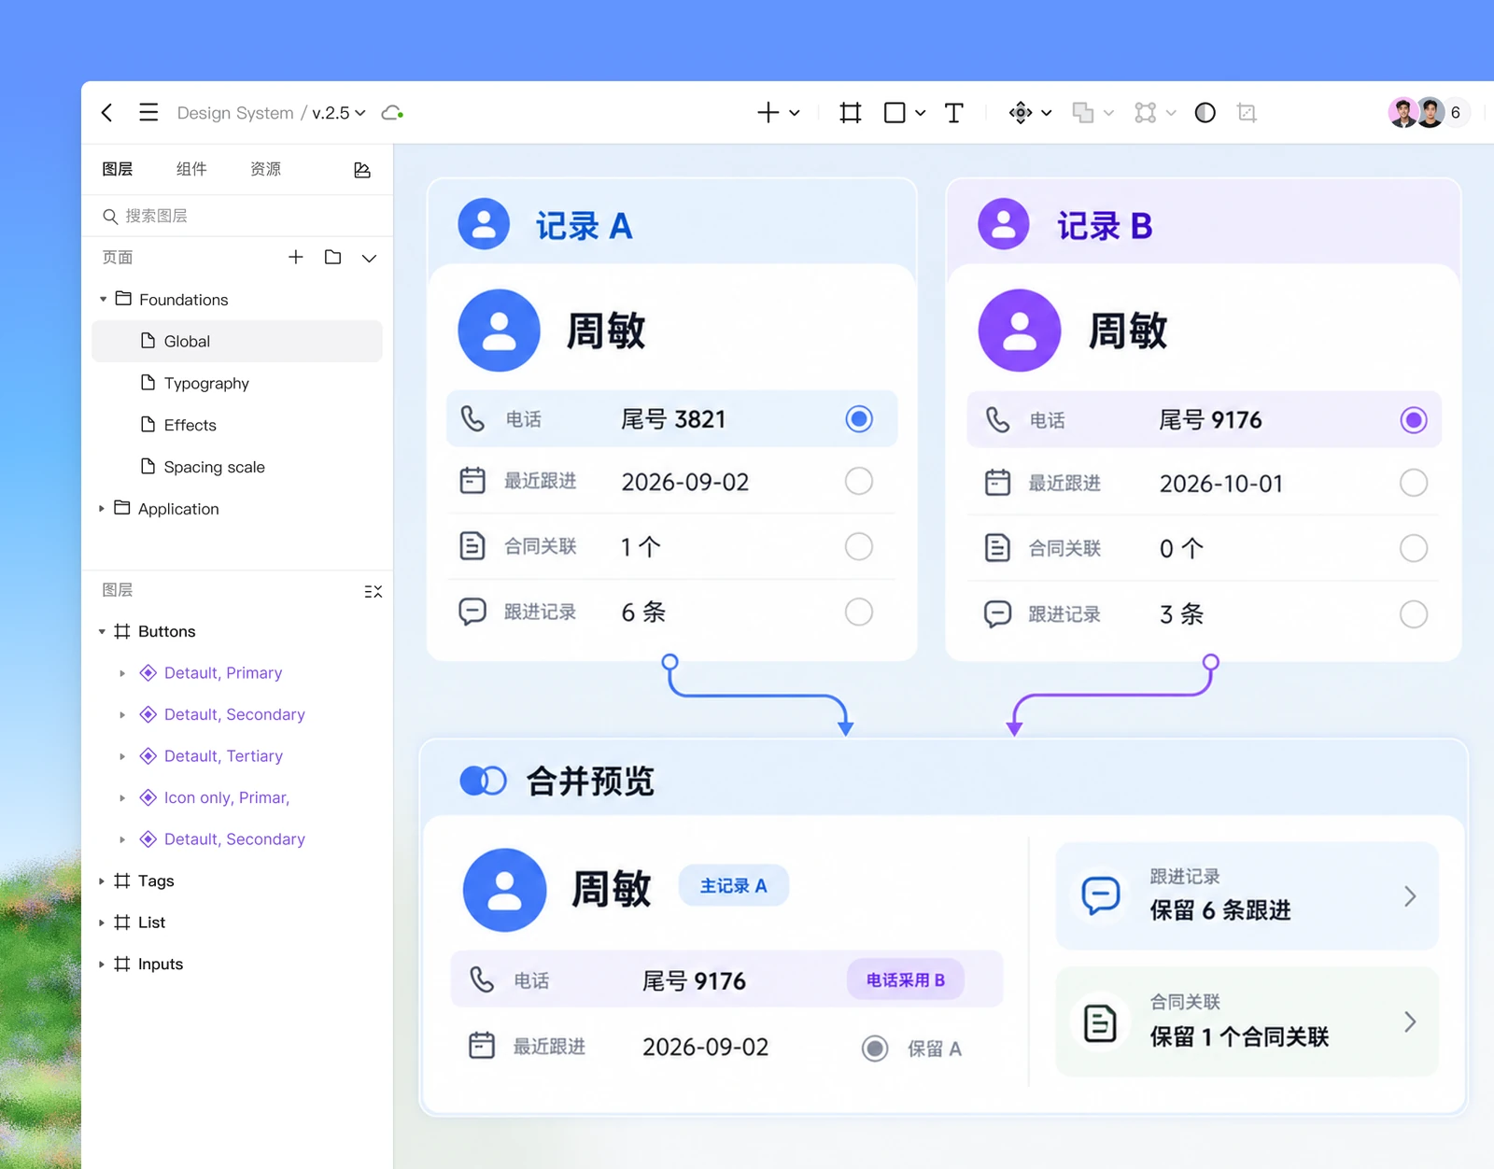Image resolution: width=1494 pixels, height=1169 pixels.
Task: Click the 主记录 A badge
Action: 733,885
